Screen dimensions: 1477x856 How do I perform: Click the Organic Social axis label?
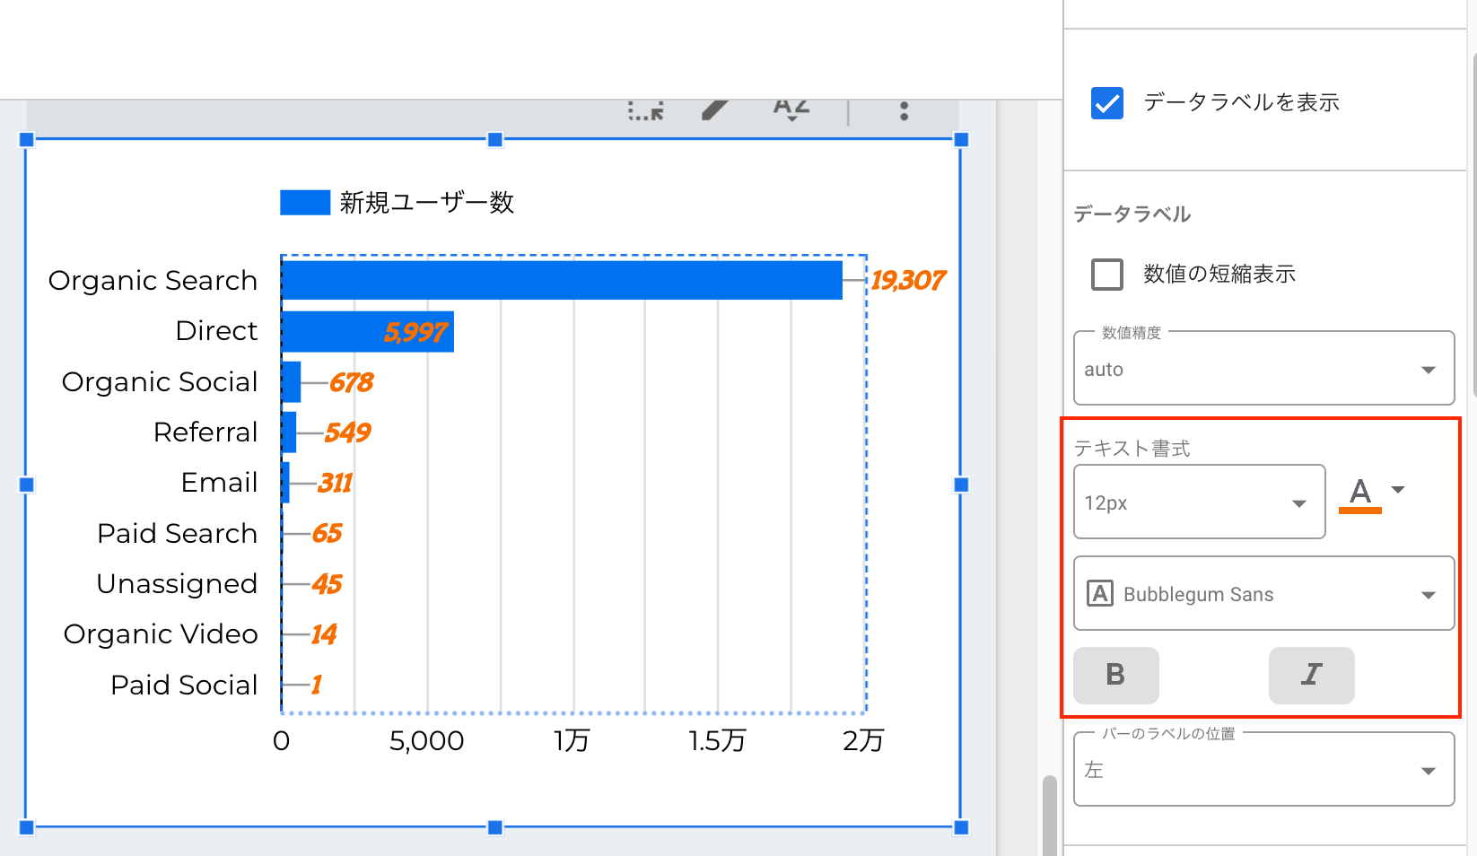coord(160,382)
